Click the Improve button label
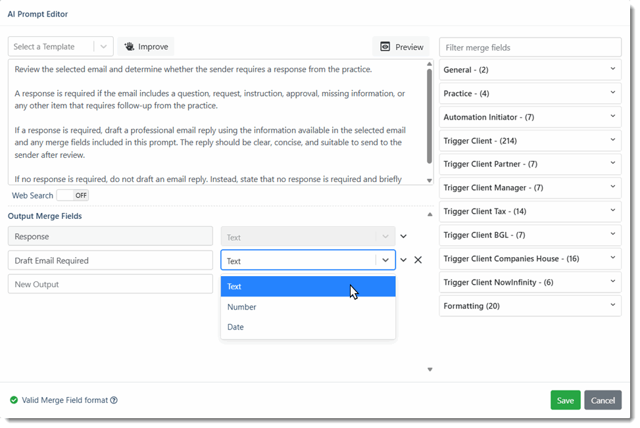Screen dimensions: 640x428 pos(153,47)
